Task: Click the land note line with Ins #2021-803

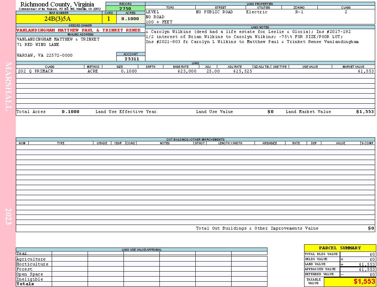Action: coord(252,42)
